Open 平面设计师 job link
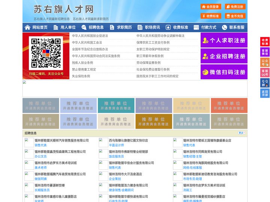Viewport: 270px width, 202px height. (x=116, y=145)
